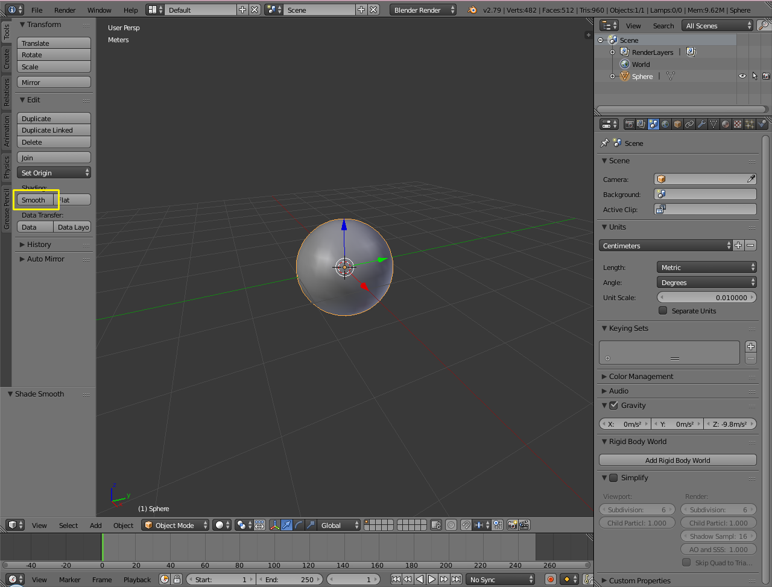
Task: Open the Render menu
Action: pyautogui.click(x=65, y=10)
